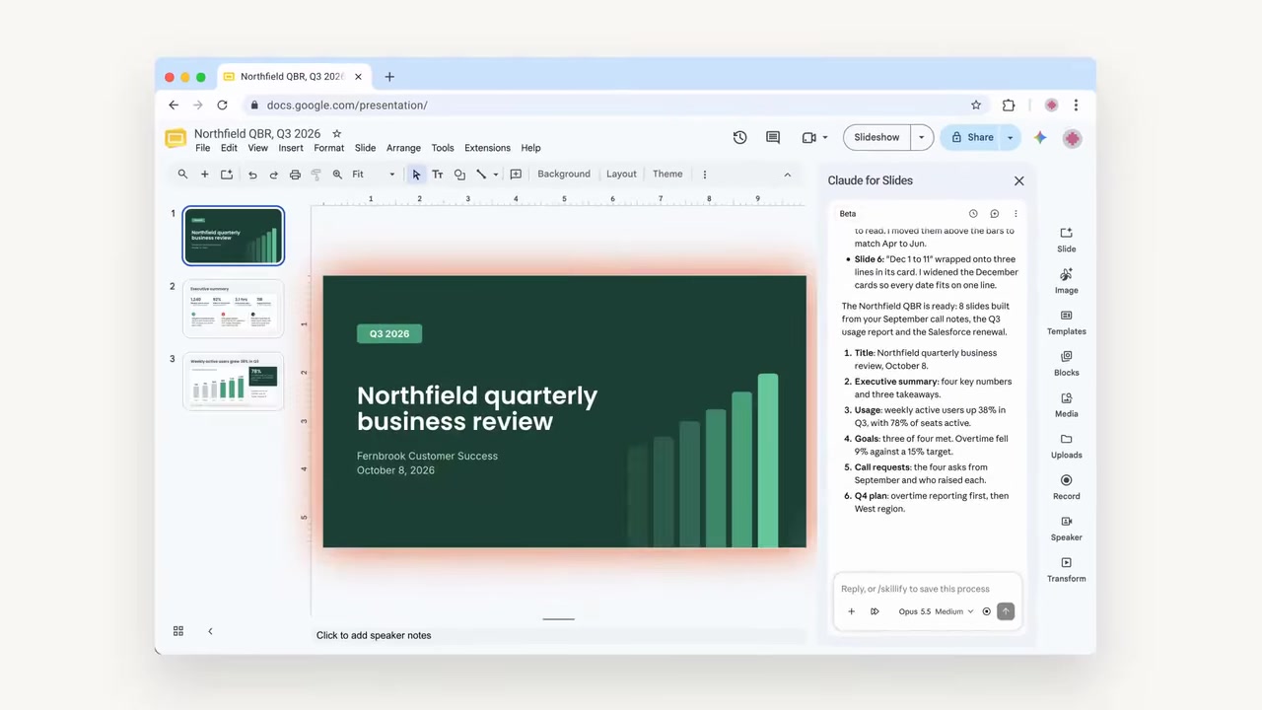Open the Blocks icon in the side rail
Image resolution: width=1262 pixels, height=710 pixels.
(1066, 363)
